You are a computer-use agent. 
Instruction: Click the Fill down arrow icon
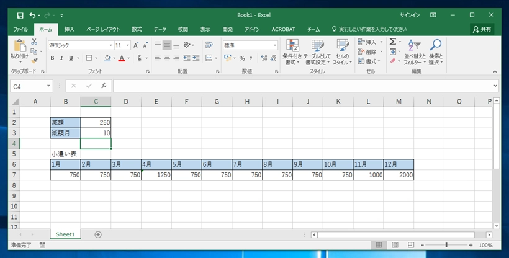click(393, 51)
